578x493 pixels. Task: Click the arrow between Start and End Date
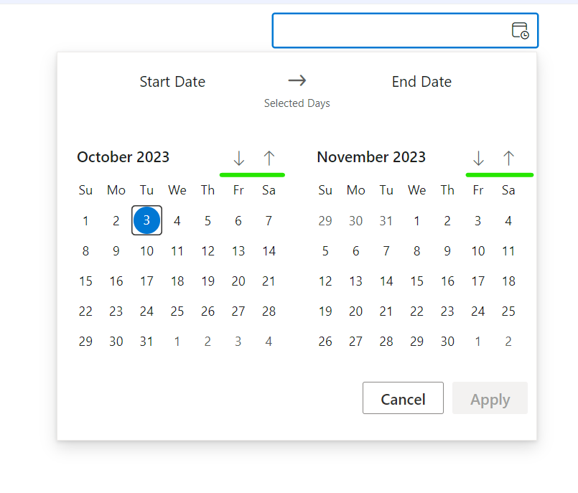pyautogui.click(x=297, y=80)
